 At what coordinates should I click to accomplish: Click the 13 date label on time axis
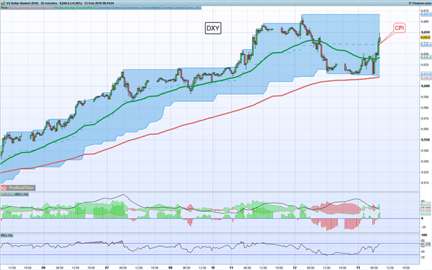point(359,267)
